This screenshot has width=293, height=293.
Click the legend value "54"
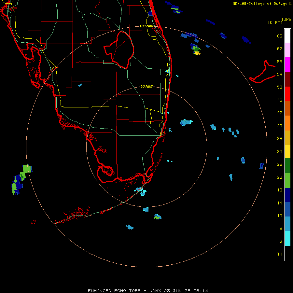pos(280,74)
